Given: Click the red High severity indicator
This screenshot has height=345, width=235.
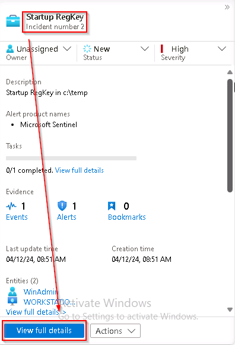Looking at the screenshot, I should click(162, 49).
